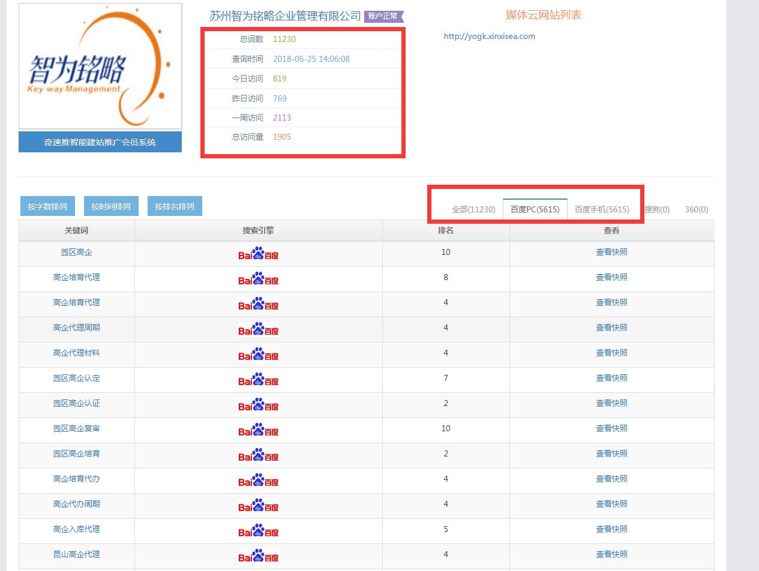Click the Baidu logo in the 昆山高企代理 row

258,556
